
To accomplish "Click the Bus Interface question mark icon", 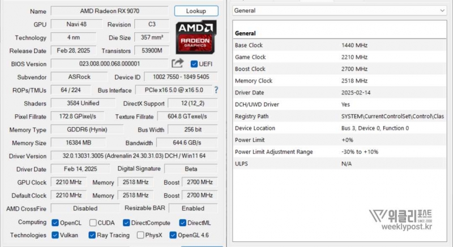I will 216,90.
